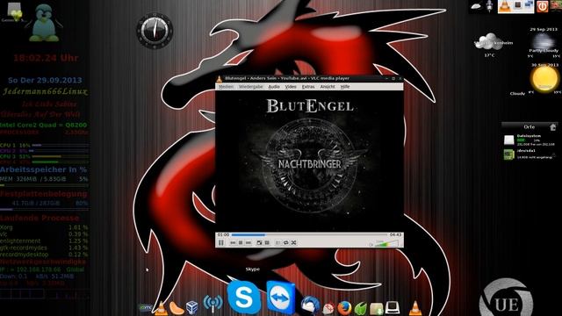562x316 pixels.
Task: Open the top-left desktop folder icon
Action: pos(15,11)
